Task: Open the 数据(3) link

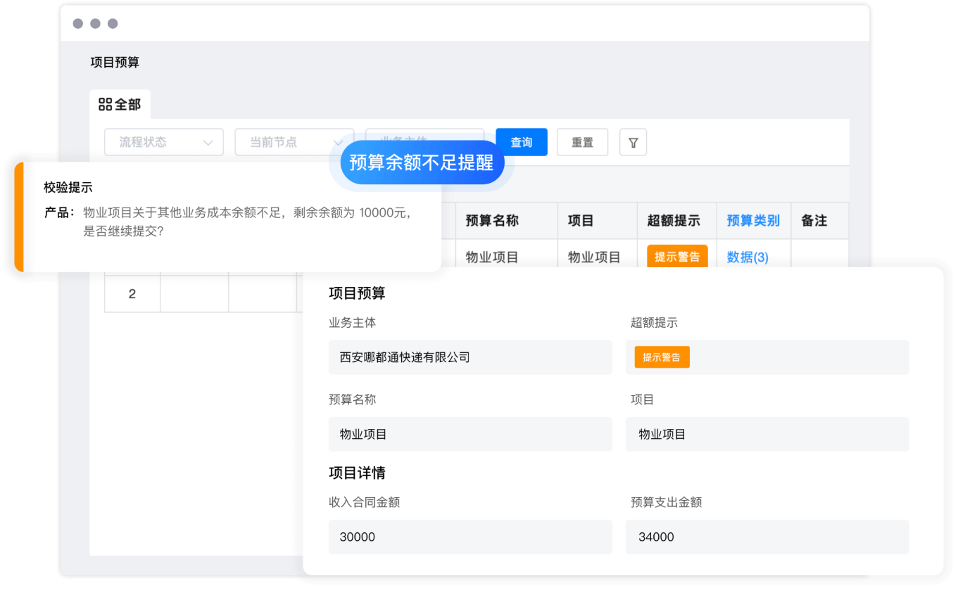Action: point(747,257)
